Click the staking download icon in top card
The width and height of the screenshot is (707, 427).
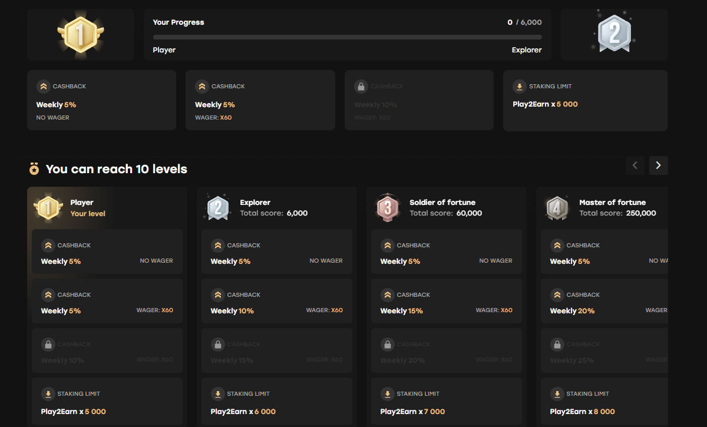(x=519, y=87)
